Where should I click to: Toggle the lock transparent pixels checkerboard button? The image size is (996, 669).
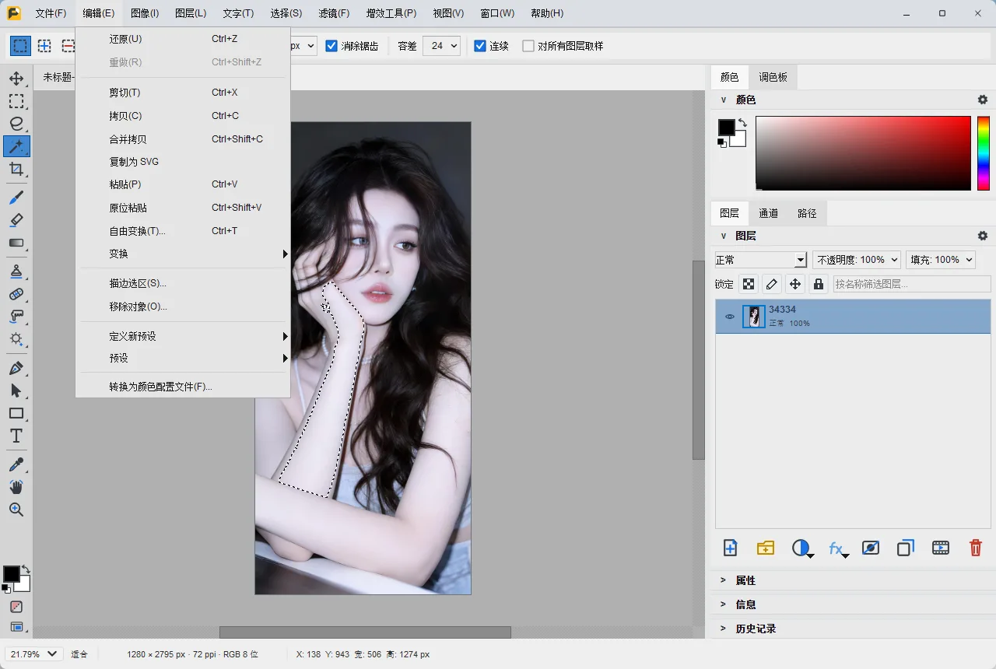[749, 284]
